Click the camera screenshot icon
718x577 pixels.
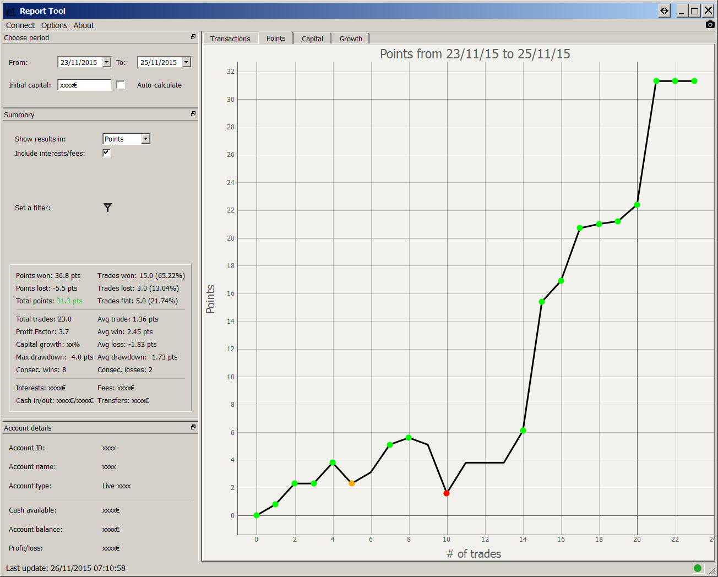(x=710, y=25)
